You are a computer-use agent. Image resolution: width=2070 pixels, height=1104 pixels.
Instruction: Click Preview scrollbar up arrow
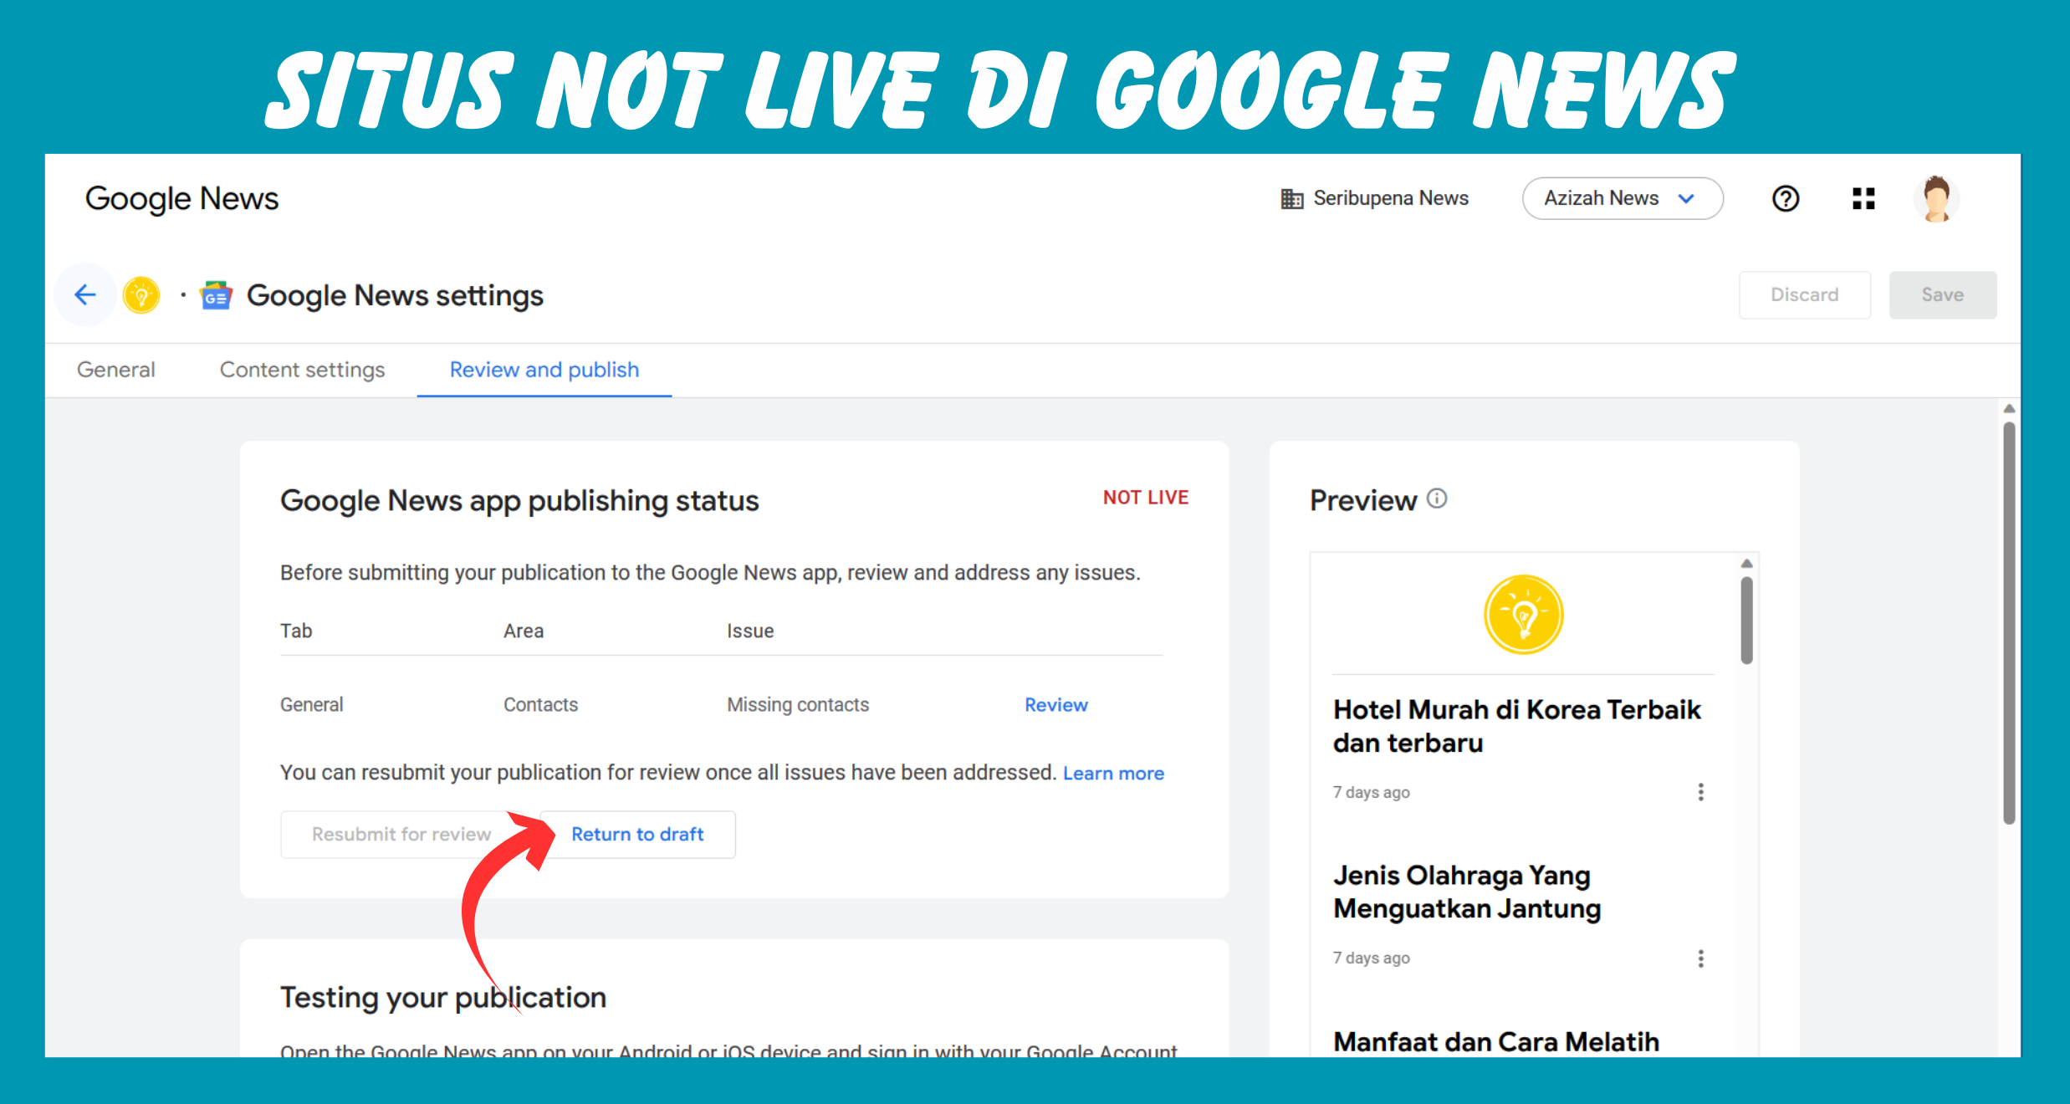[x=1746, y=563]
